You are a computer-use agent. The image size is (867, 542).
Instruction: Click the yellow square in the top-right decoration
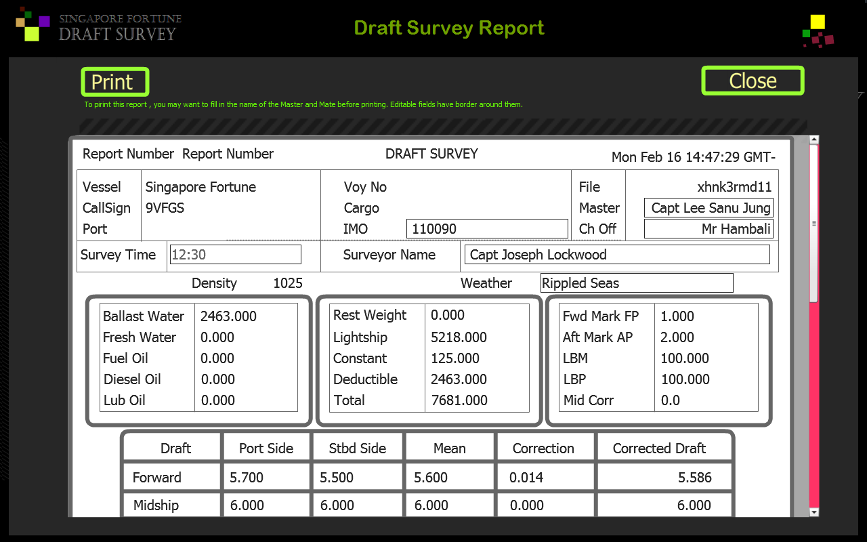pos(818,22)
